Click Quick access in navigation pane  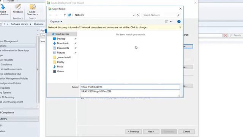pyautogui.click(x=62, y=34)
